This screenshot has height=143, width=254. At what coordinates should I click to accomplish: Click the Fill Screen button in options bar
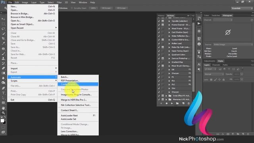click(121, 8)
